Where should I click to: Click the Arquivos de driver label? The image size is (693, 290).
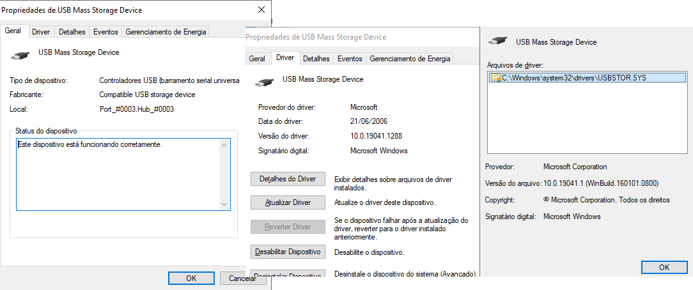coord(515,65)
